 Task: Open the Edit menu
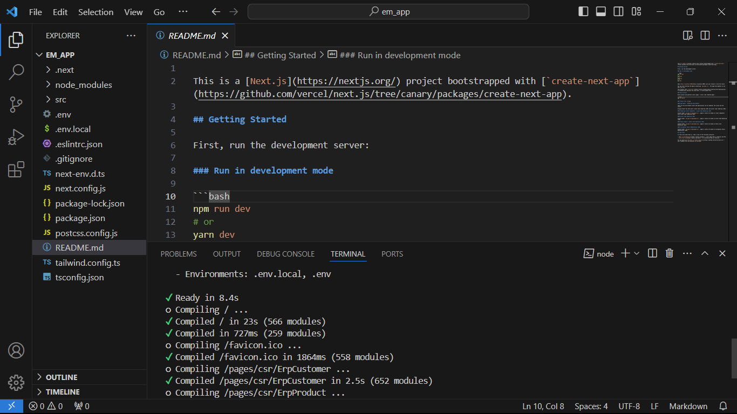(x=60, y=12)
